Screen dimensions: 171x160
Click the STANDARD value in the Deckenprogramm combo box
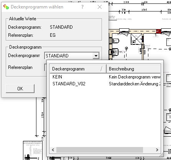57,56
